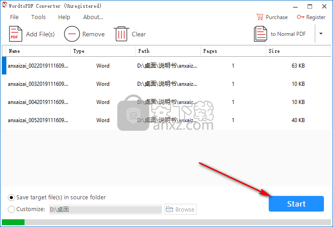The height and width of the screenshot is (227, 333).
Task: Select Save target file(s) in source folder
Action: point(11,197)
